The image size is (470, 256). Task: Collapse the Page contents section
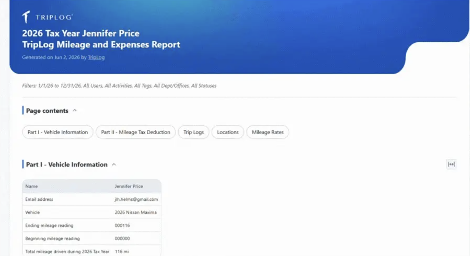[75, 111]
